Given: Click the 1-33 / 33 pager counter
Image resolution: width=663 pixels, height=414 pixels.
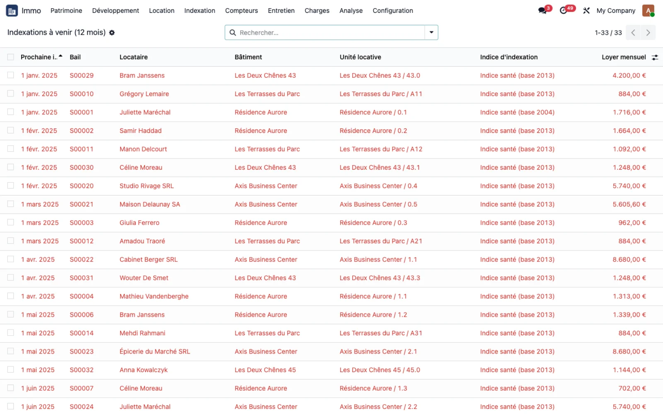Looking at the screenshot, I should tap(608, 33).
